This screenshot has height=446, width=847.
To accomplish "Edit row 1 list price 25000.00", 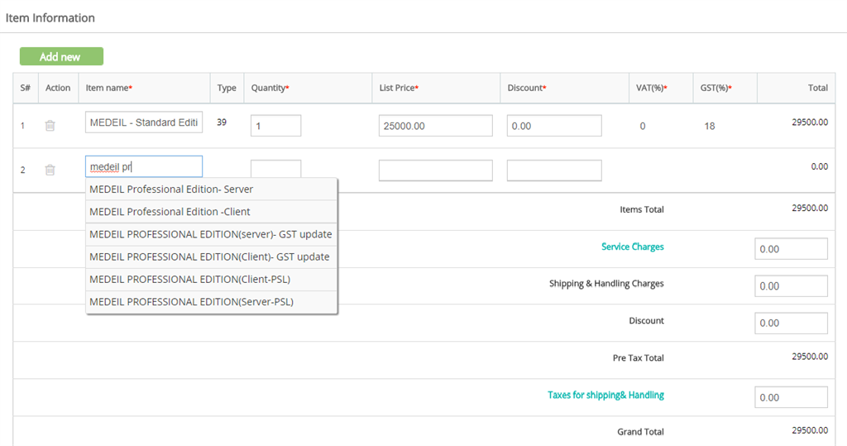I will click(x=435, y=126).
